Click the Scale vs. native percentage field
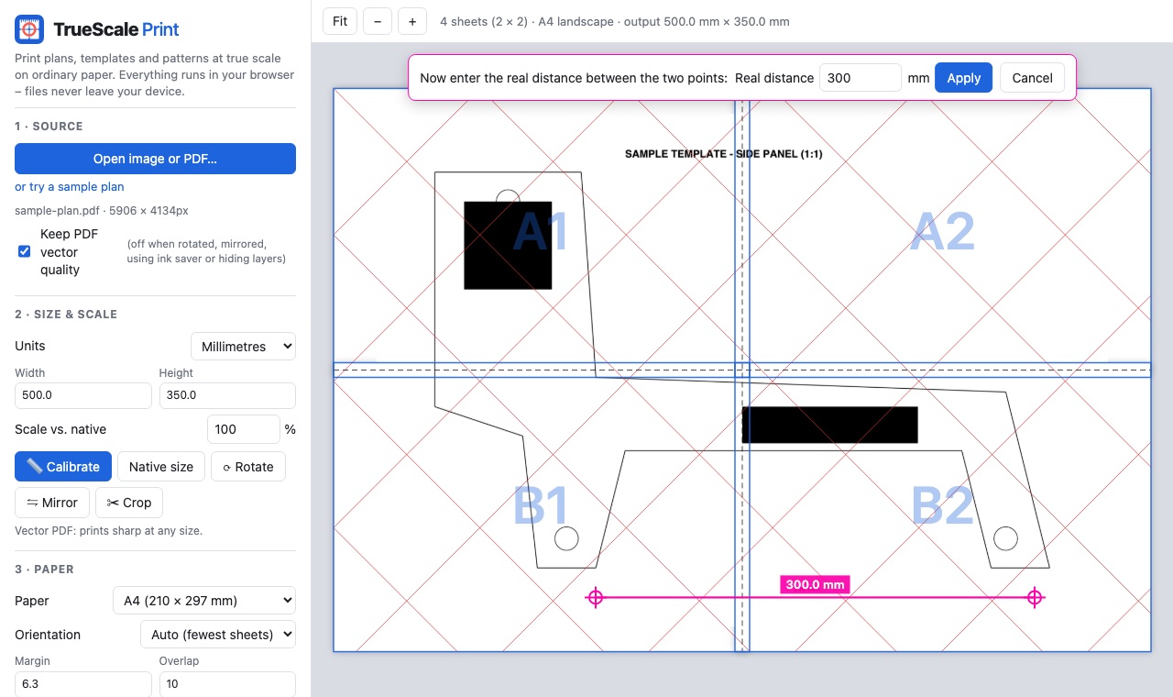This screenshot has width=1173, height=697. point(244,429)
